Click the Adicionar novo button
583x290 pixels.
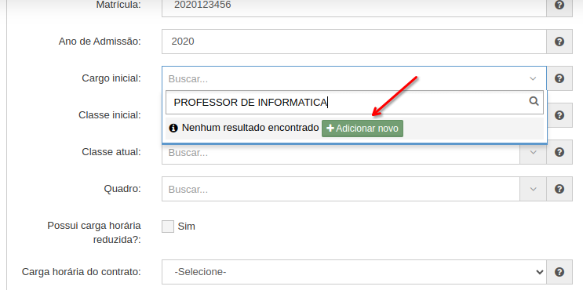click(363, 129)
